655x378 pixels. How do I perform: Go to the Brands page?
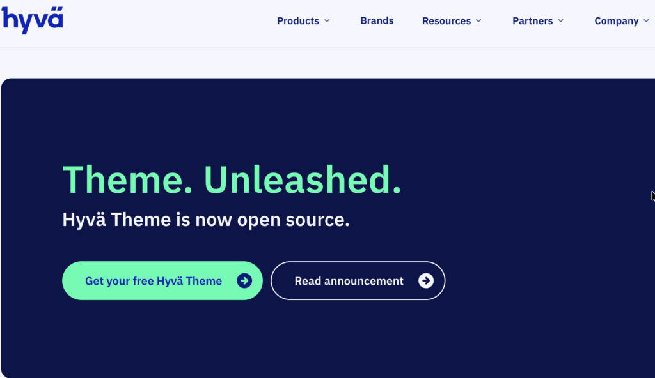377,20
